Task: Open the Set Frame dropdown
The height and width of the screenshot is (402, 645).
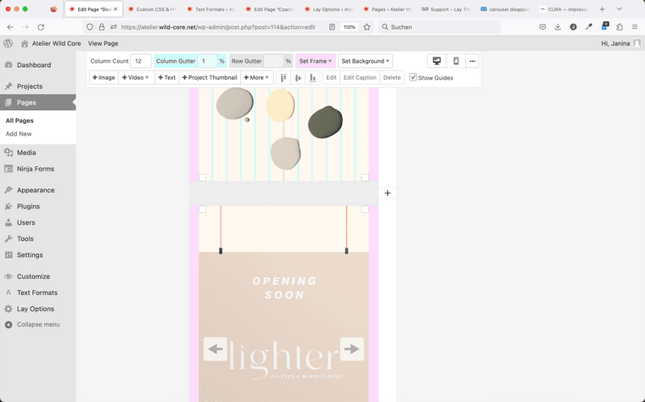Action: click(x=316, y=61)
